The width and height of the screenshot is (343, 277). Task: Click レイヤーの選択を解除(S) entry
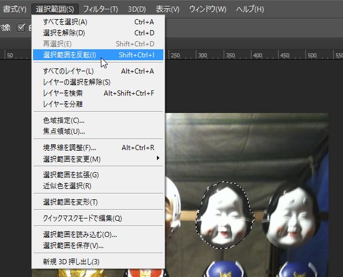(98, 82)
